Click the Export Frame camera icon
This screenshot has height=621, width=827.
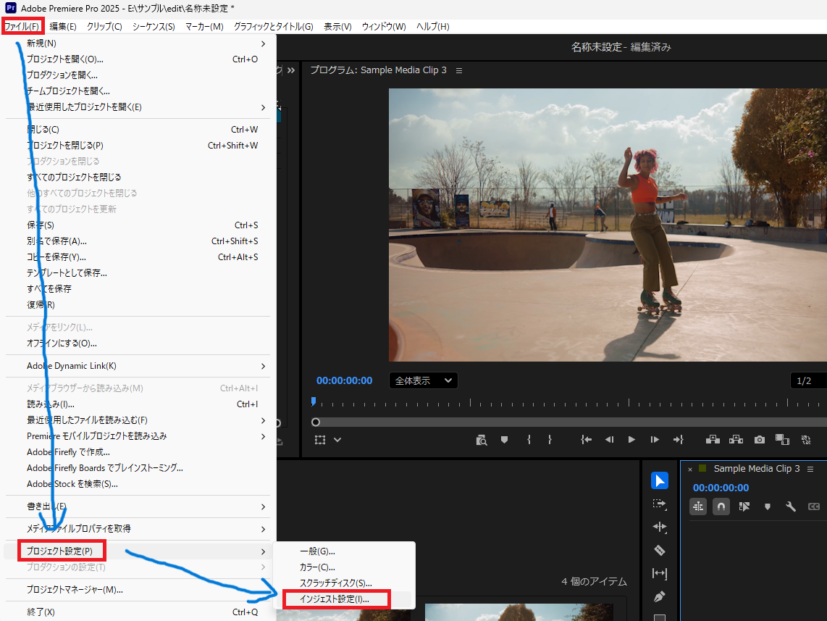759,439
